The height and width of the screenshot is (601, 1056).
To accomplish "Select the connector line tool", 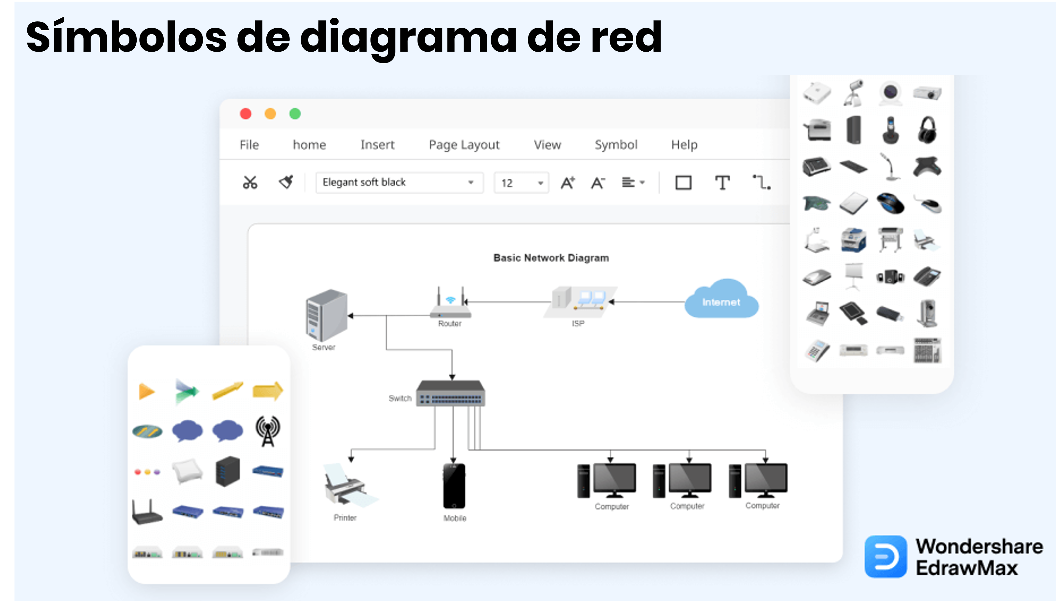I will click(x=761, y=183).
